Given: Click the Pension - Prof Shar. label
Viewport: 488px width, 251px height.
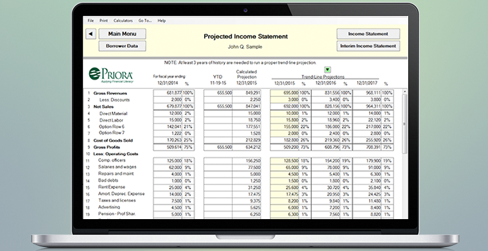Looking at the screenshot, I should tap(117, 214).
